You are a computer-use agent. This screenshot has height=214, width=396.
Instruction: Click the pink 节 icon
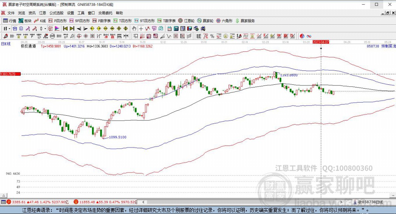point(154,29)
